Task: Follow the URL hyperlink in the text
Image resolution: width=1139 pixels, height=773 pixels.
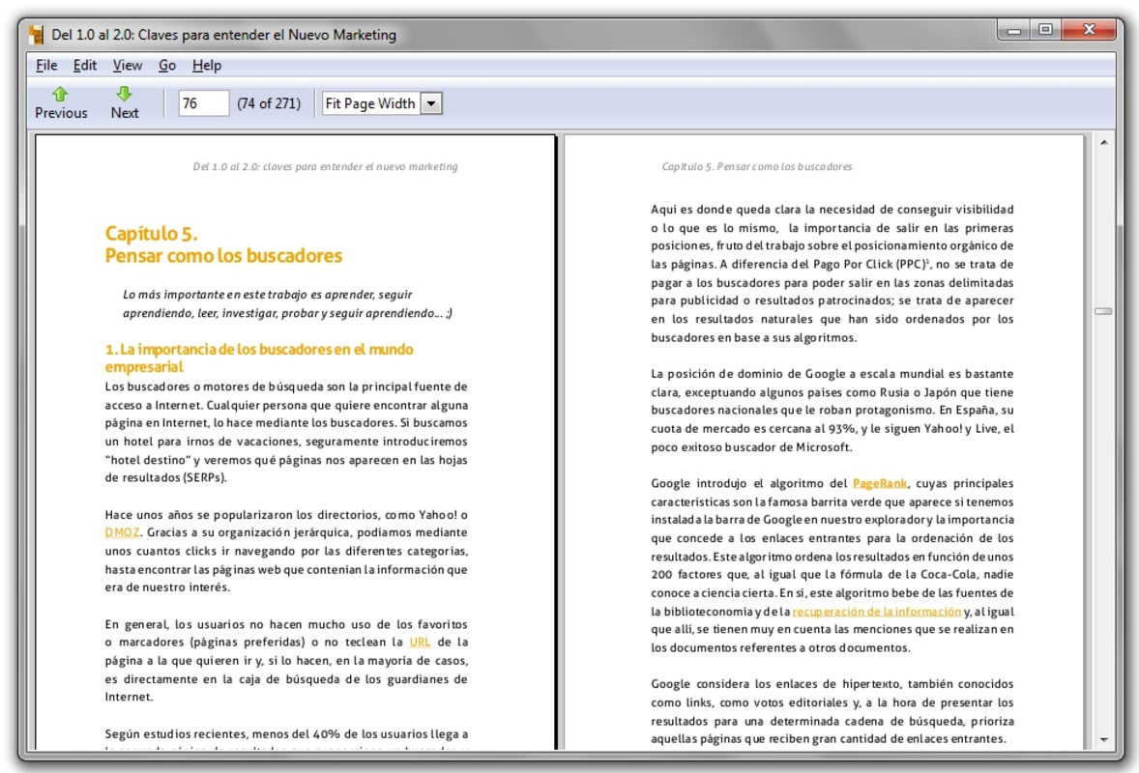Action: [420, 643]
